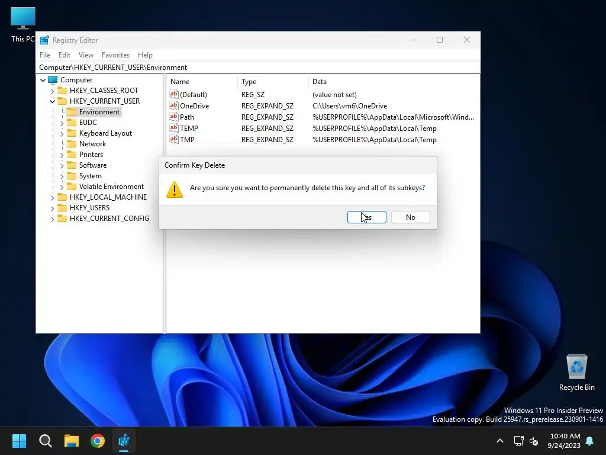The image size is (606, 455).
Task: Click '(value not set)' data cell
Action: [x=334, y=94]
